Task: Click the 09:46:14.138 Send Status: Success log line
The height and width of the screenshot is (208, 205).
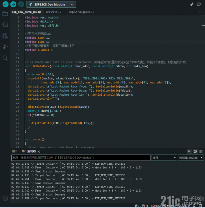Action: coord(38,172)
